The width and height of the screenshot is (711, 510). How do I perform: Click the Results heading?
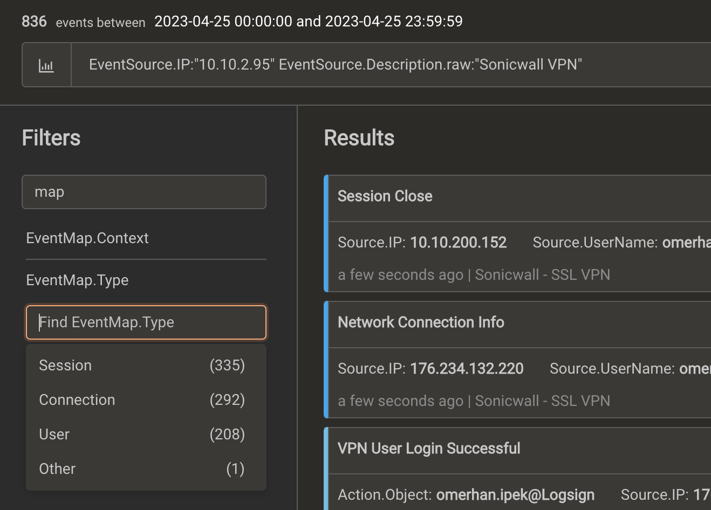(x=359, y=138)
